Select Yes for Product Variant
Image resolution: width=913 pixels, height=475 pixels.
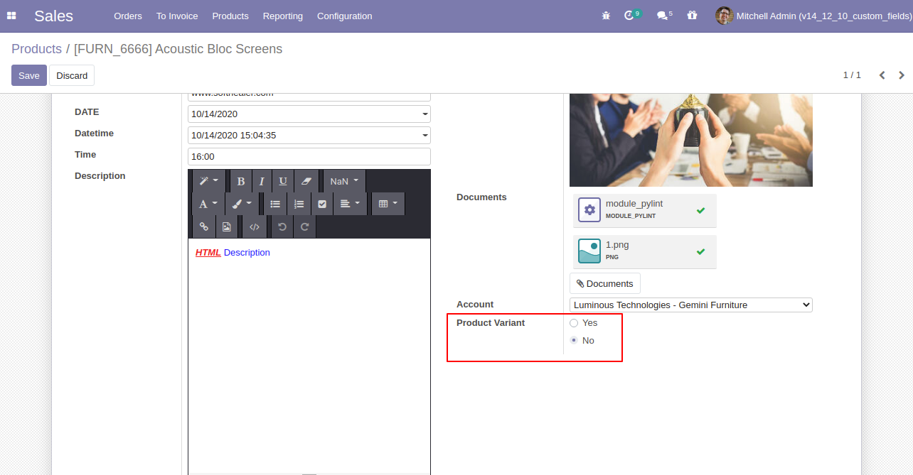pyautogui.click(x=574, y=323)
